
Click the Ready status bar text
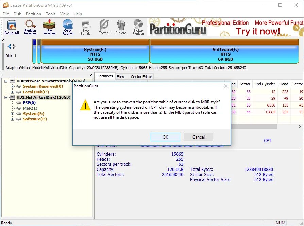[x=6, y=223]
